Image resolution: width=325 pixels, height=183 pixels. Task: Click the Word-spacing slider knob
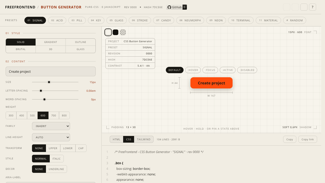(44, 99)
